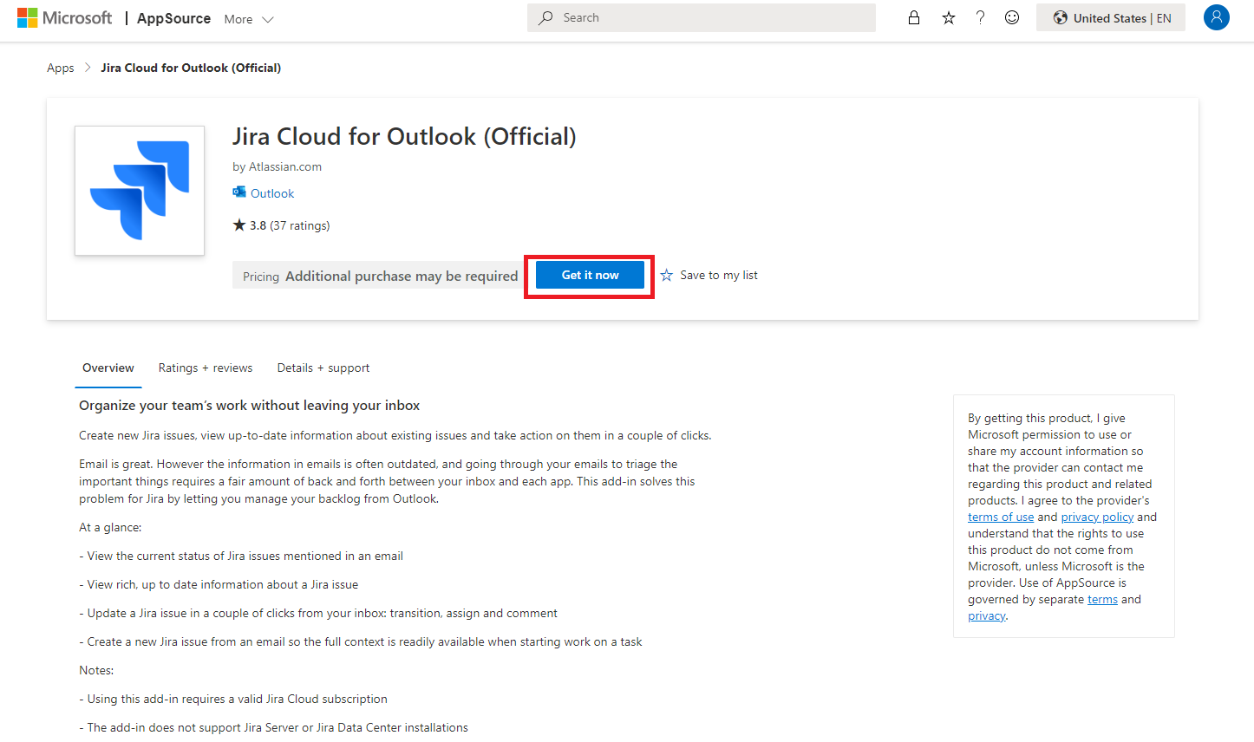Screen dimensions: 1254x742
Task: Click the smiley feedback icon
Action: (x=1012, y=17)
